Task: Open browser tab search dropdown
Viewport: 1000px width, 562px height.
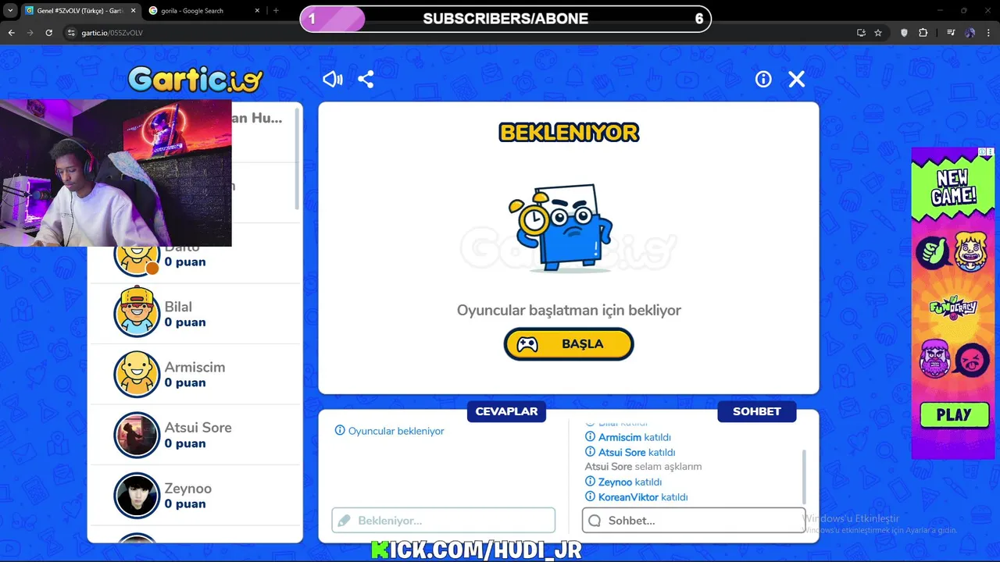Action: click(x=9, y=11)
